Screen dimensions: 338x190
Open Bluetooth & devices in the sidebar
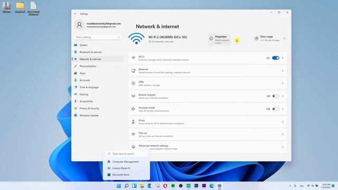pos(98,52)
